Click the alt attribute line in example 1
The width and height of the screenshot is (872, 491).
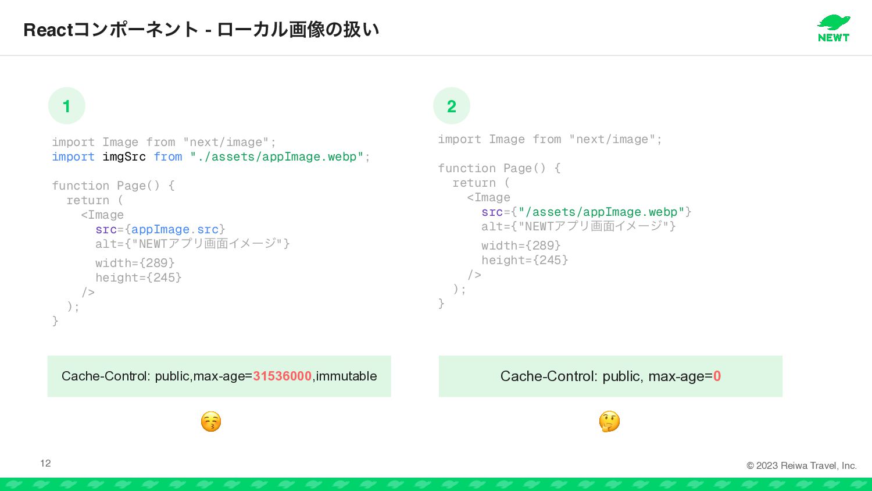tap(193, 244)
